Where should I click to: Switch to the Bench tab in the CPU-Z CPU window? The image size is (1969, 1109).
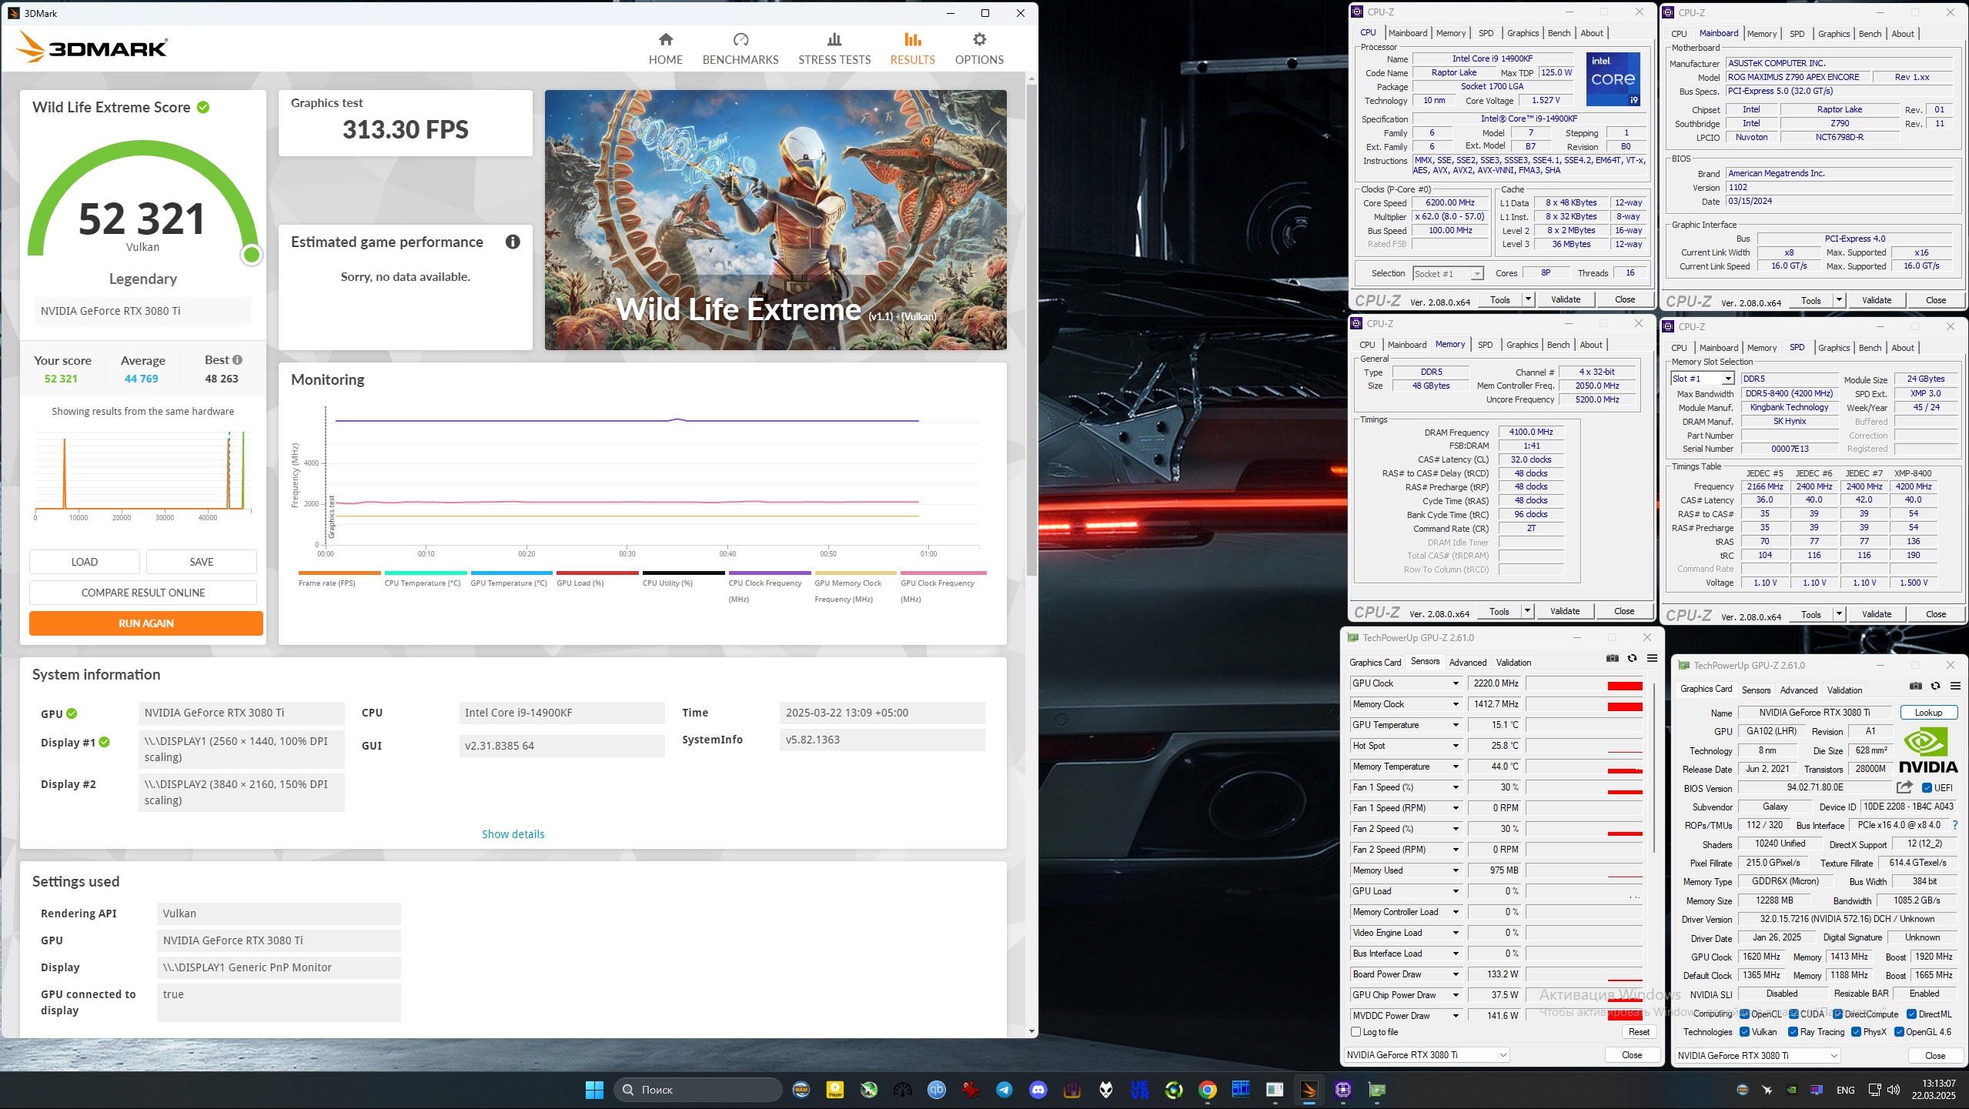pyautogui.click(x=1559, y=33)
